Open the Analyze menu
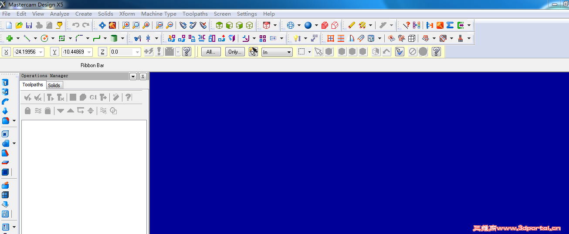Viewport: 569px width, 234px height. [60, 14]
